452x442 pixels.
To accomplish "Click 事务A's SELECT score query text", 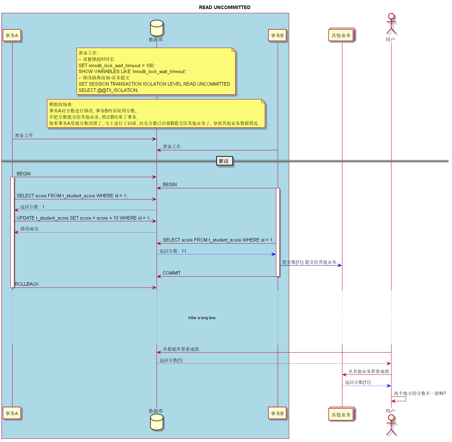I will 72,196.
